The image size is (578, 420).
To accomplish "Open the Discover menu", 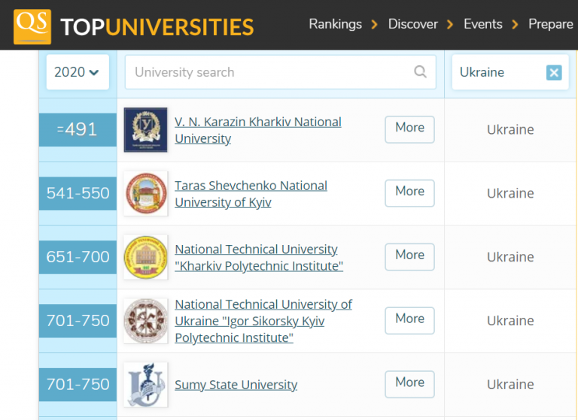I will click(x=413, y=24).
